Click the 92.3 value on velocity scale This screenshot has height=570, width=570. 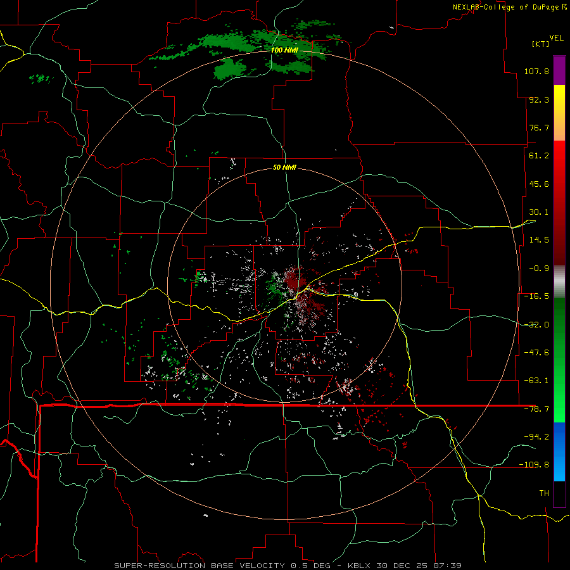point(539,99)
